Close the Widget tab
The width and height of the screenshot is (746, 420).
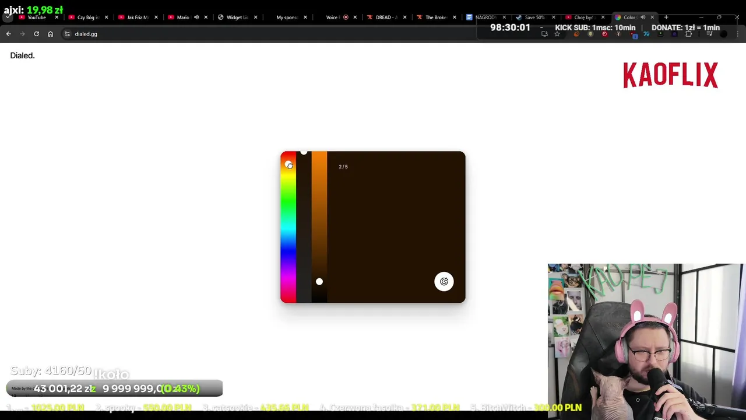click(x=255, y=17)
